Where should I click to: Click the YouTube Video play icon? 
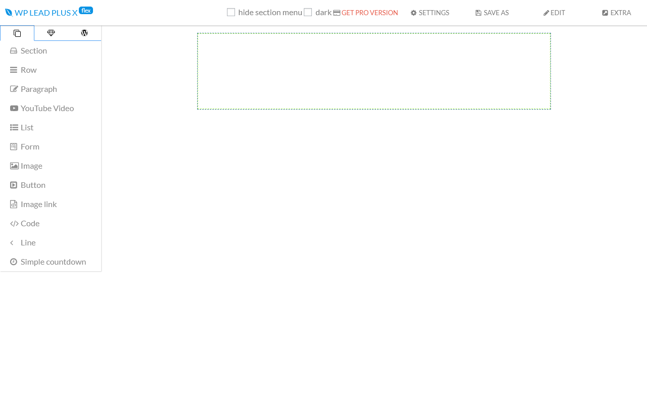[14, 108]
